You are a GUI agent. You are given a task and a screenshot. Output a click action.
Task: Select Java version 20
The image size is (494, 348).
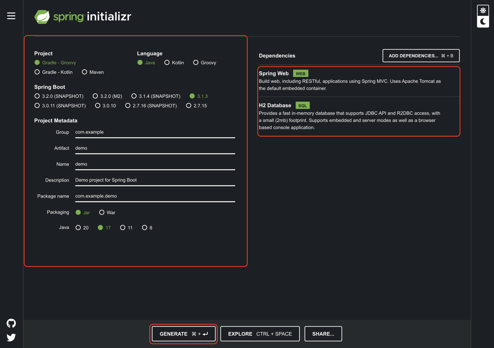[82, 228]
